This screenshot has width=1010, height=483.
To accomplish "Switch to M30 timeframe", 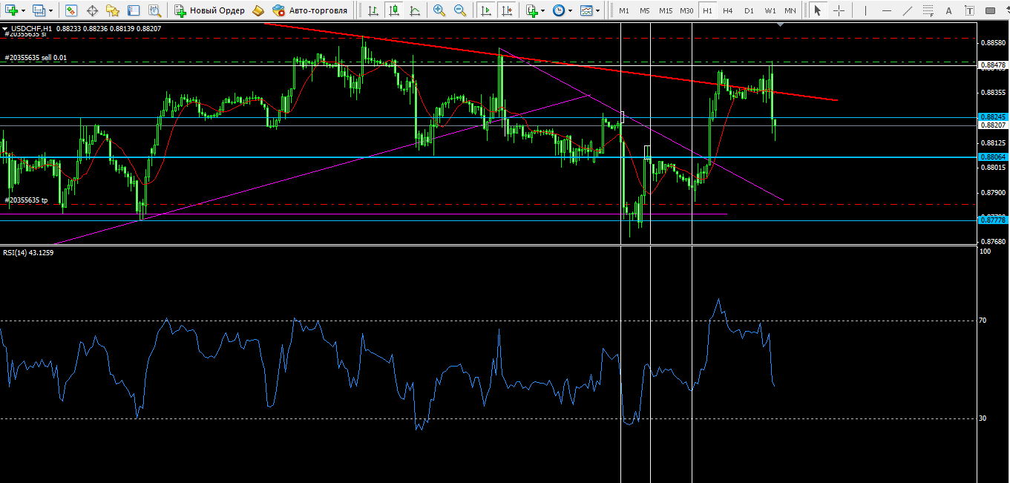I will click(686, 10).
